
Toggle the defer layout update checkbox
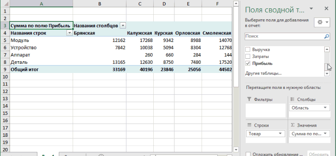[x=248, y=154]
